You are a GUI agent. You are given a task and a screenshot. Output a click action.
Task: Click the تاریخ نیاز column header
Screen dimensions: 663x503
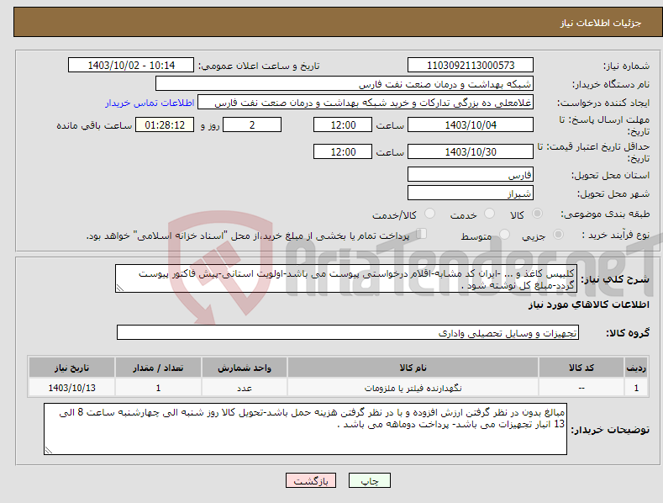coord(72,368)
